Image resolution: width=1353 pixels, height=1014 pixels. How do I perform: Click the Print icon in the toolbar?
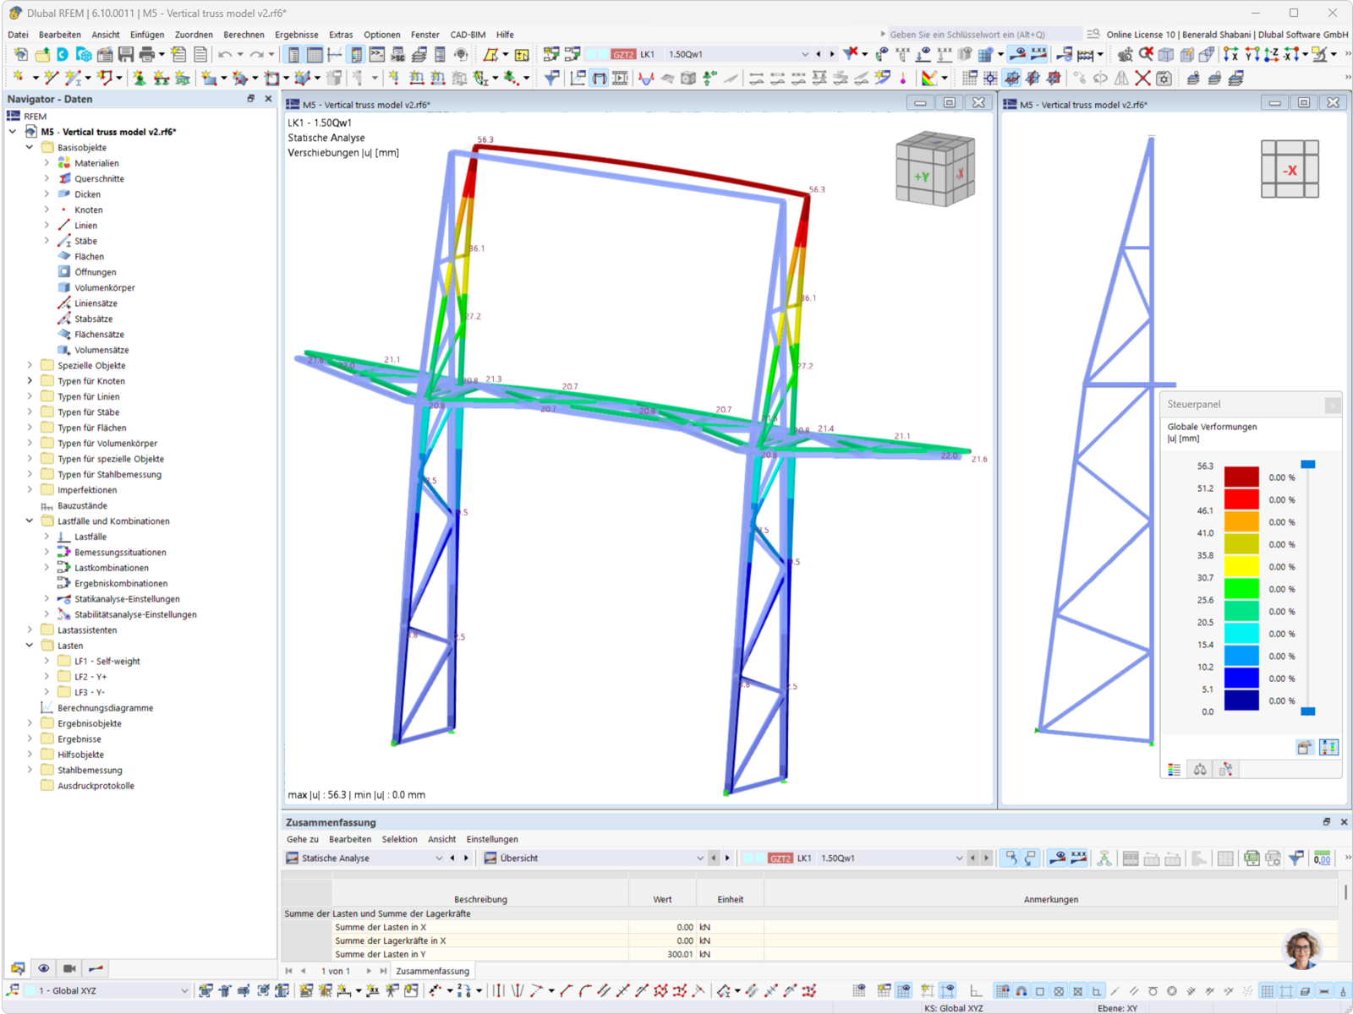click(x=146, y=54)
